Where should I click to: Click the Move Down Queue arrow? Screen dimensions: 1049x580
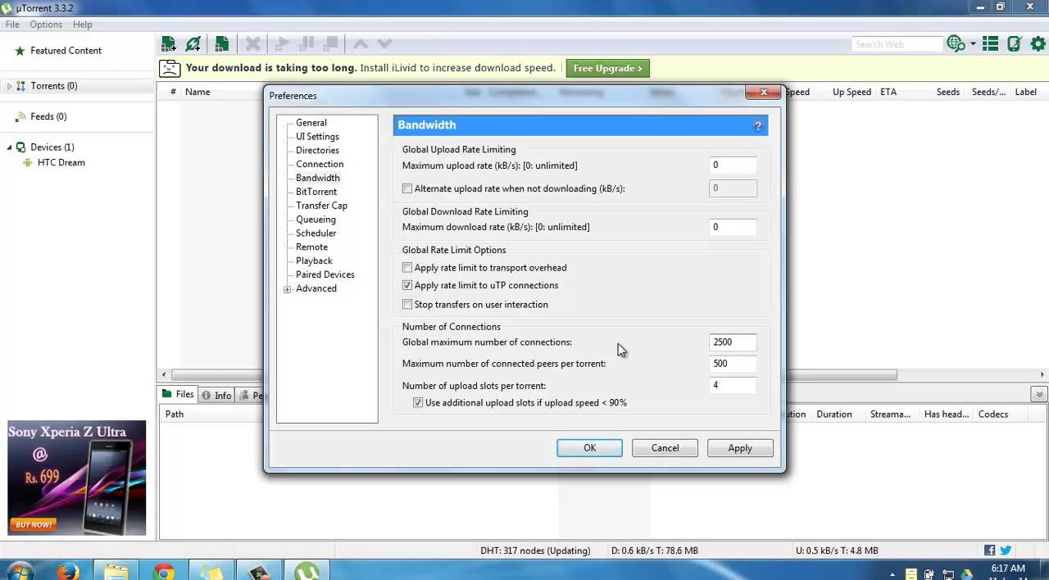pyautogui.click(x=384, y=44)
